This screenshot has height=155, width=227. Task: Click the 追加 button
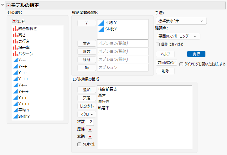(86, 90)
